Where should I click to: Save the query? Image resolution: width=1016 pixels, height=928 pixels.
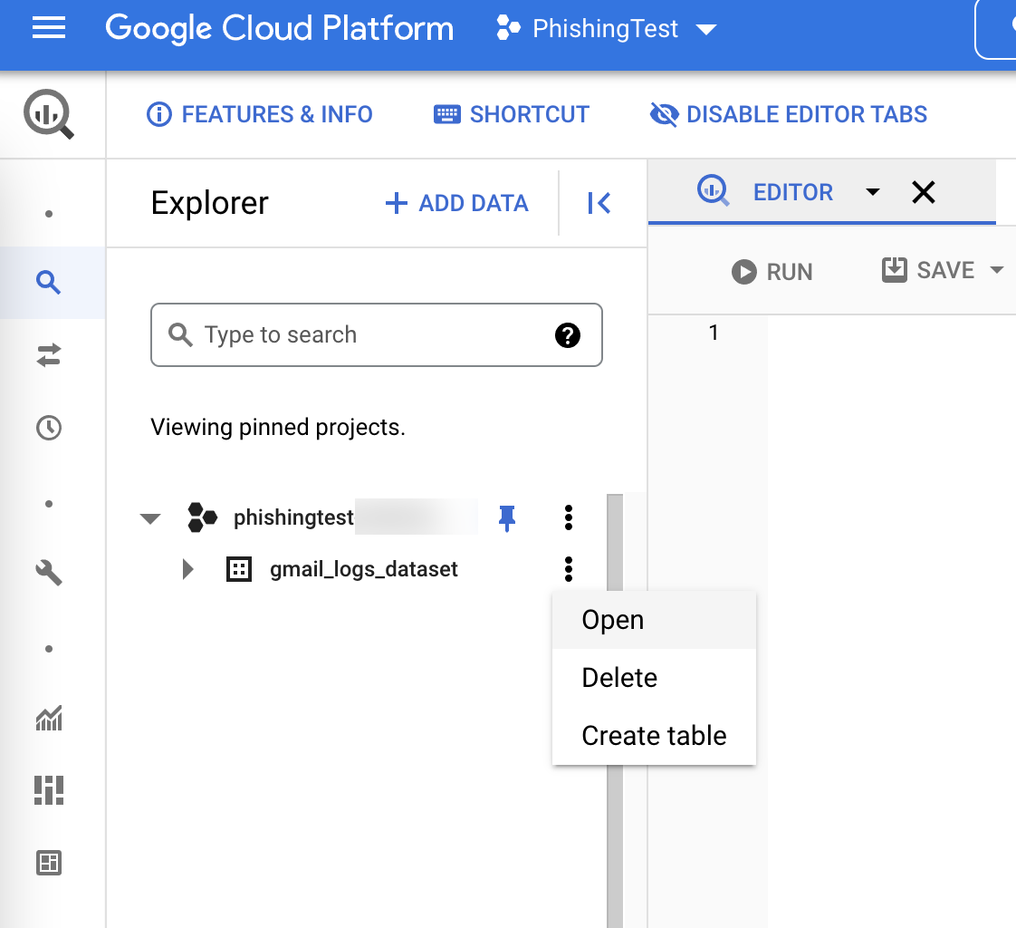(928, 270)
